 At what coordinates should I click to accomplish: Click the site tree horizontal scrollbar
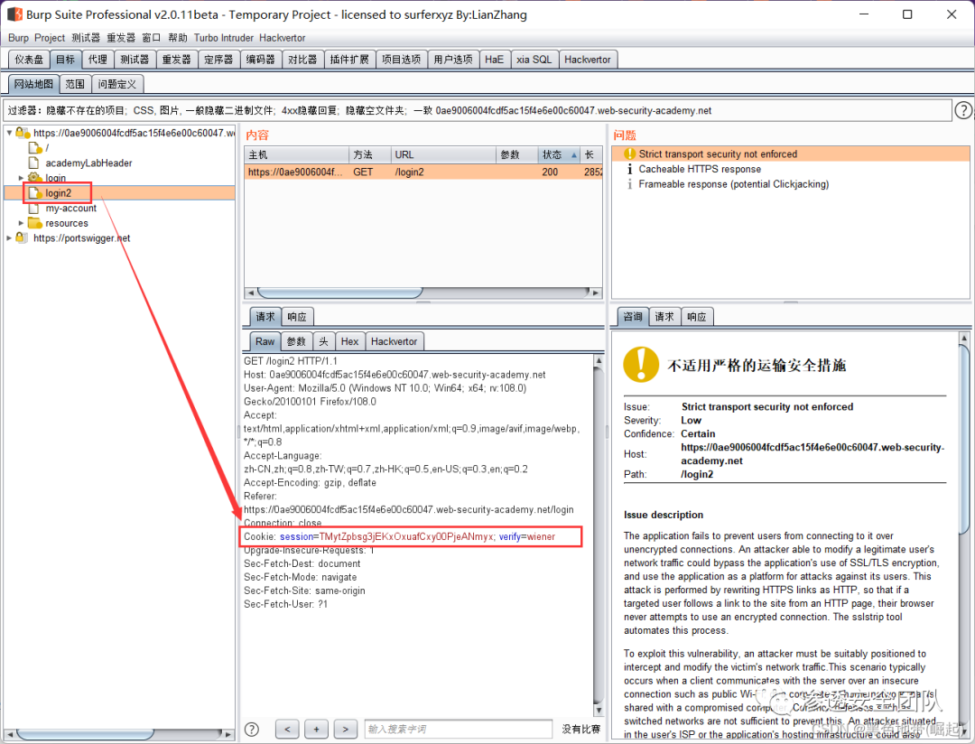pos(119,735)
